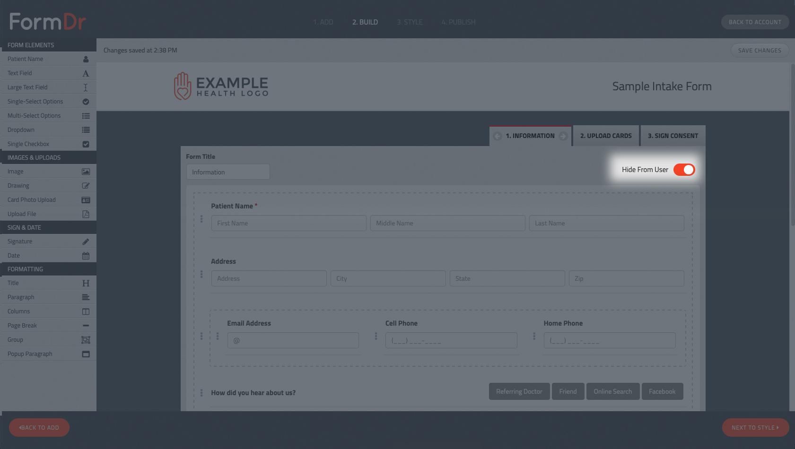Click the Popup Paragraph window icon
The image size is (795, 449).
pyautogui.click(x=86, y=354)
